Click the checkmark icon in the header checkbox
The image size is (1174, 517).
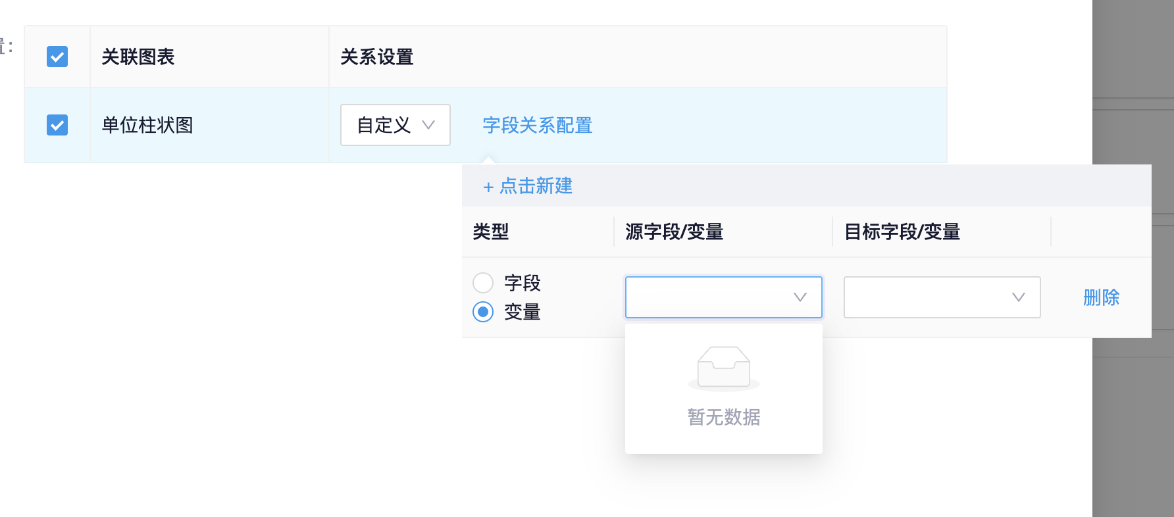(x=57, y=57)
